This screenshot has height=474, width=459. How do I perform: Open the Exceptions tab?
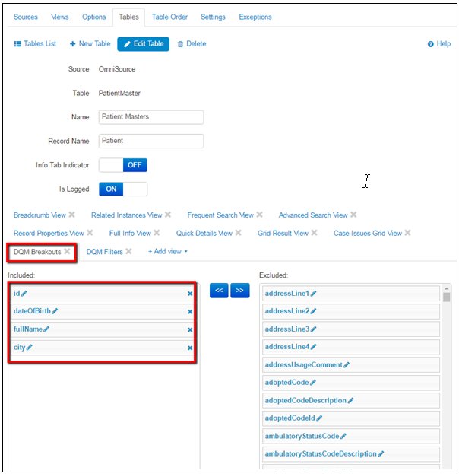255,17
